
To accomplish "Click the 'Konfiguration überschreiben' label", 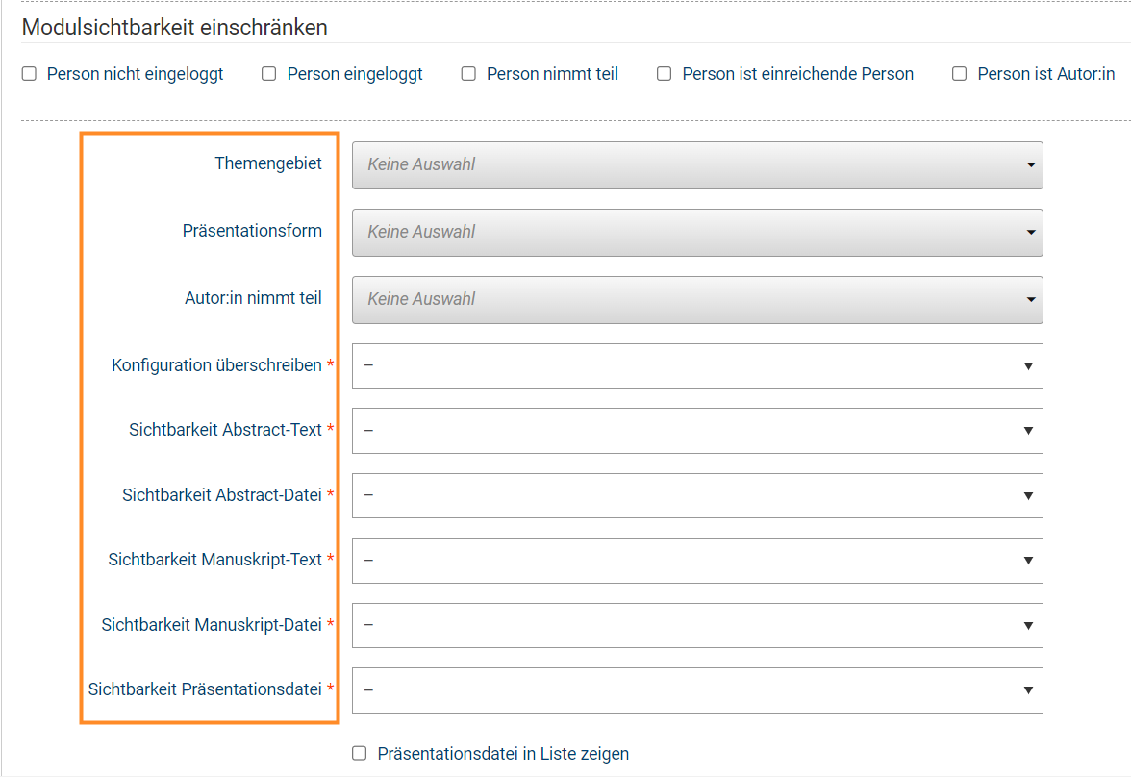I will click(216, 365).
